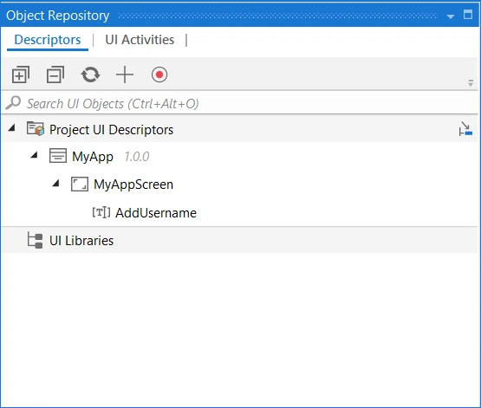The width and height of the screenshot is (481, 408).
Task: Collapse the MyApp tree node
Action: pos(35,155)
